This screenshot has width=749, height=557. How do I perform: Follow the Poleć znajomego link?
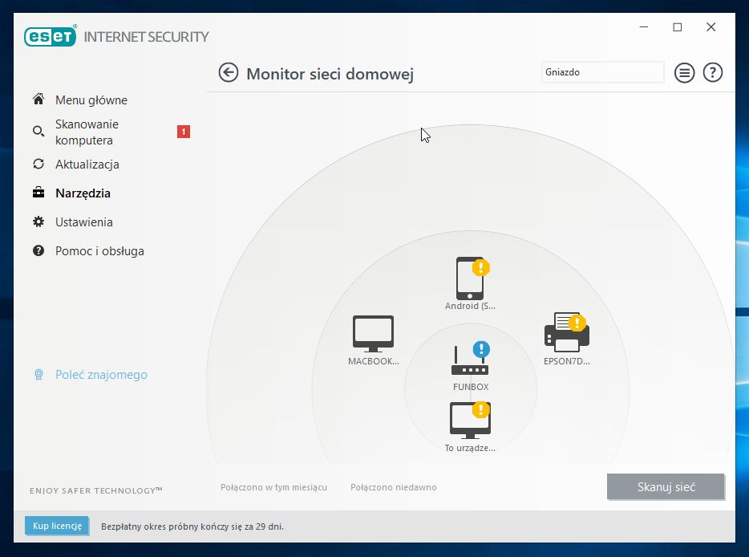coord(101,374)
